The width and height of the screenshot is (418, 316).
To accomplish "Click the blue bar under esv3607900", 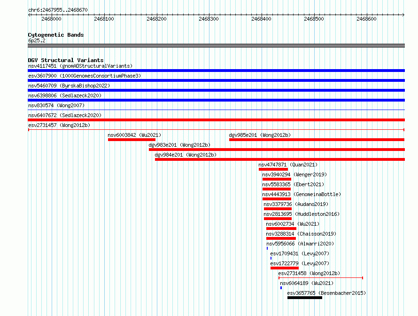I will (216, 80).
